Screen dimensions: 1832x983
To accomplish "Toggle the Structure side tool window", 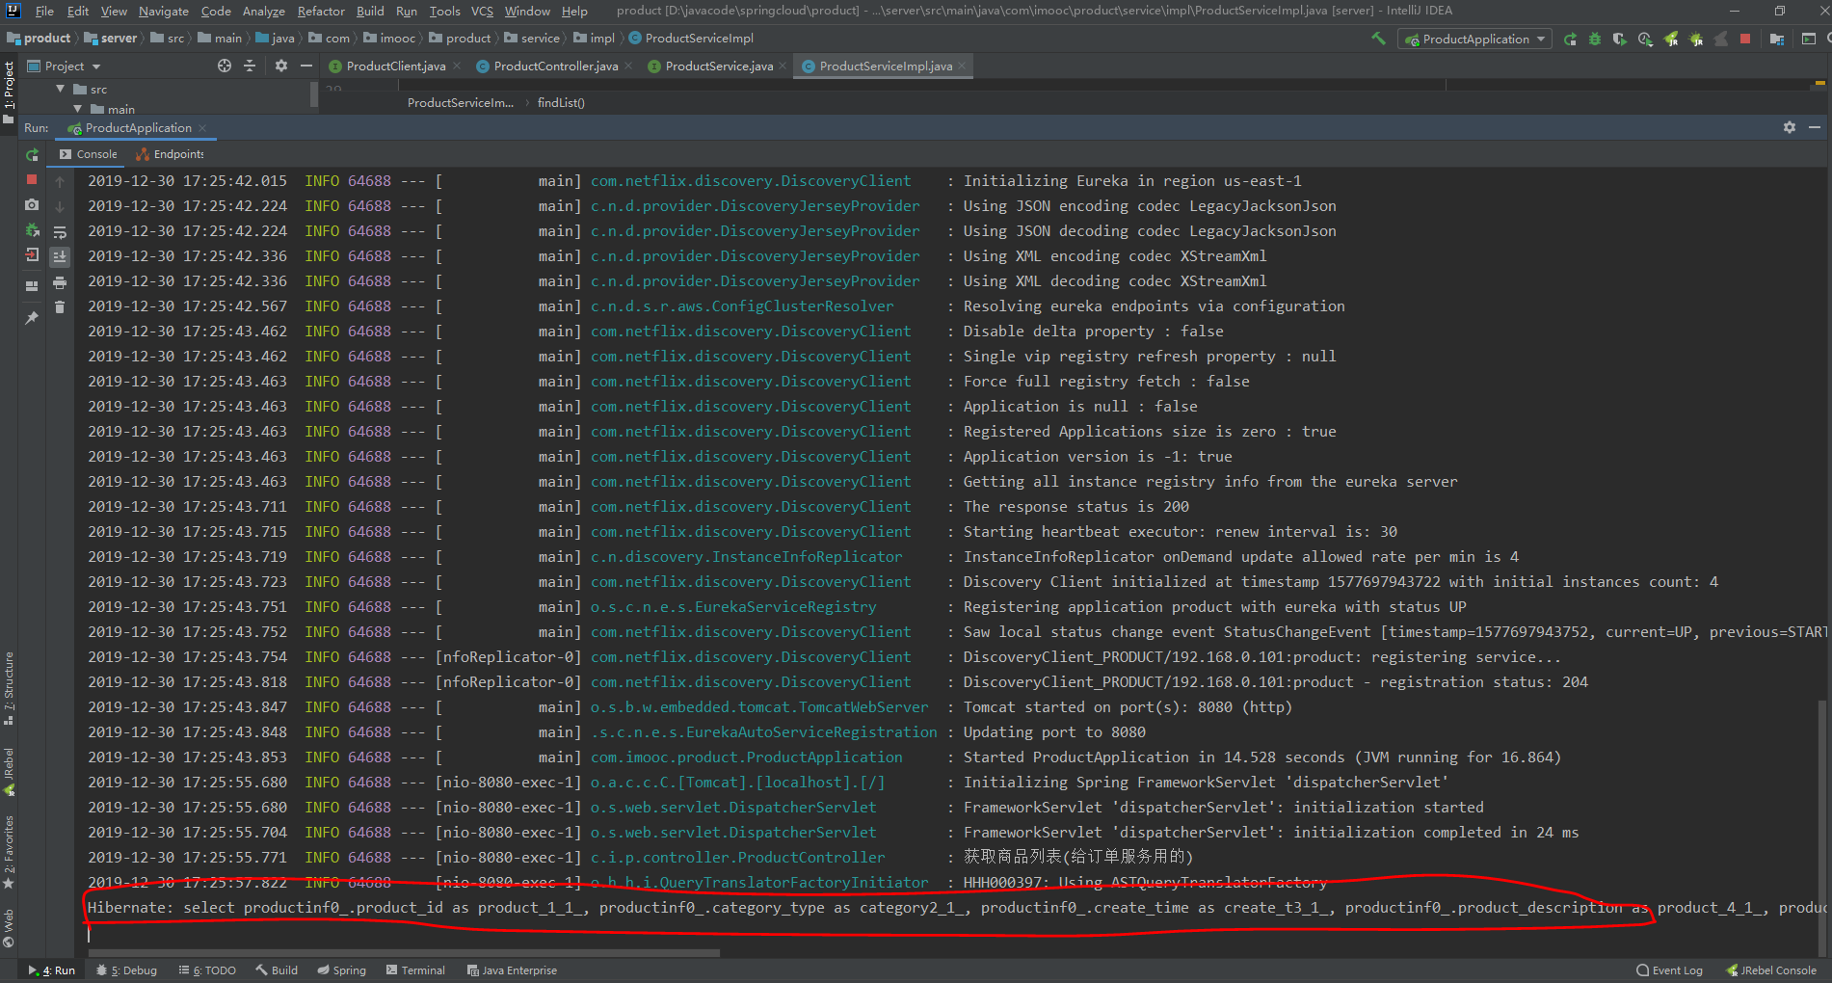I will point(9,689).
